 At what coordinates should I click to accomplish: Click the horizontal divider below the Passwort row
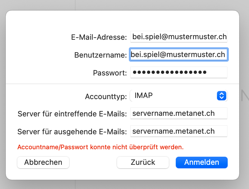pyautogui.click(x=122, y=84)
